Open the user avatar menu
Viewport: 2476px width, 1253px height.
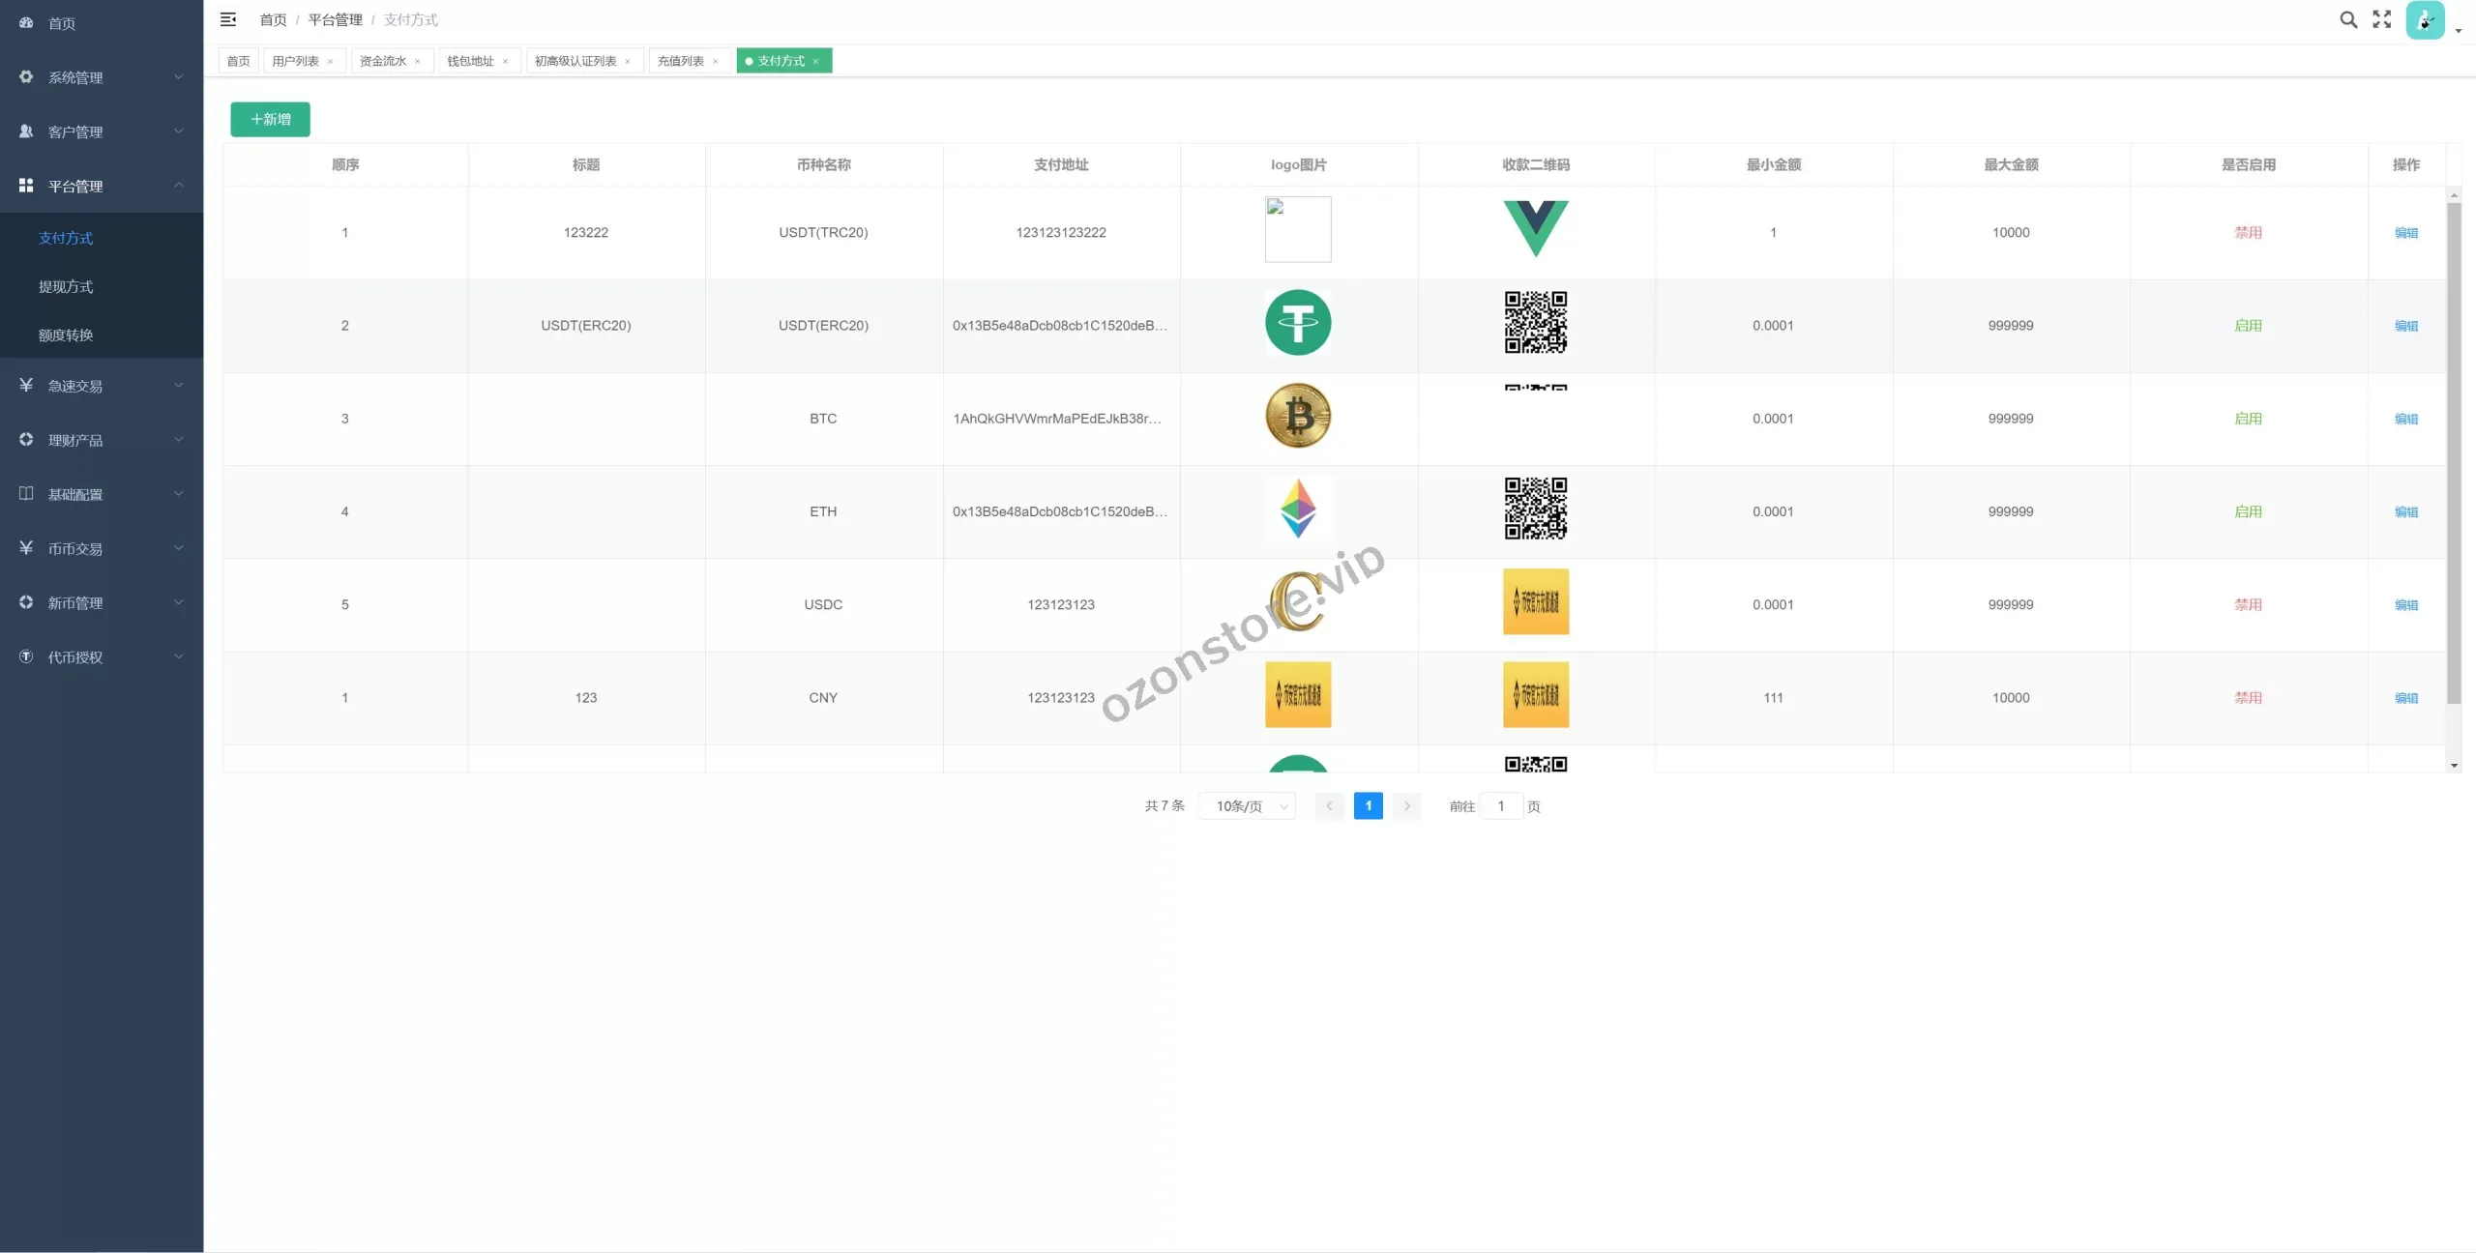click(x=2425, y=20)
